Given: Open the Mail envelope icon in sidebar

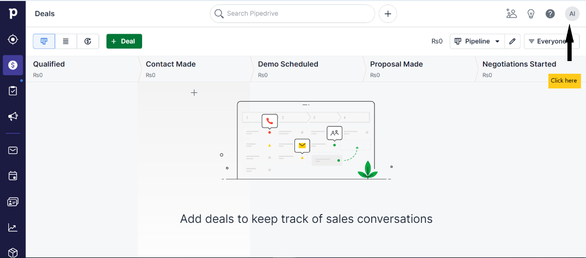Looking at the screenshot, I should coord(13,150).
